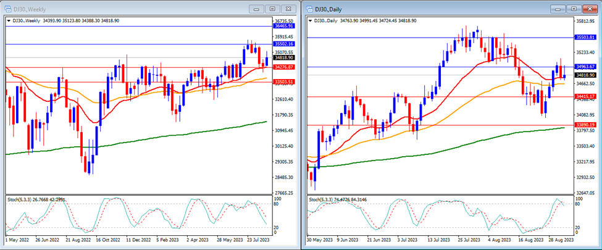Click the 26 Jun 2022 date on Weekly axis
Screen dimensions: 602x250
(x=48, y=240)
